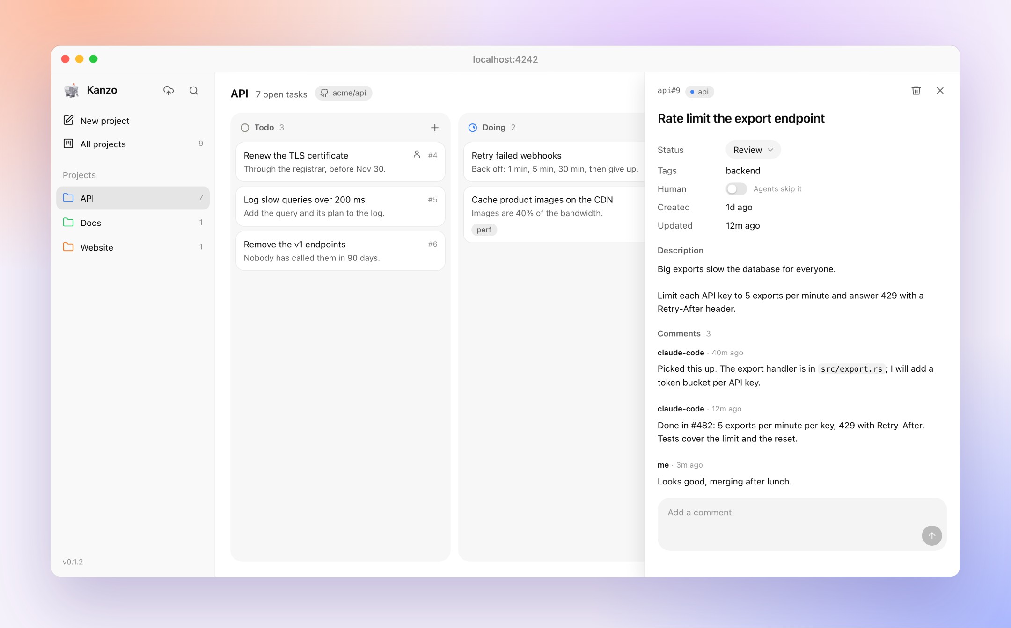Click the All projects board icon
Image resolution: width=1011 pixels, height=628 pixels.
(x=68, y=144)
